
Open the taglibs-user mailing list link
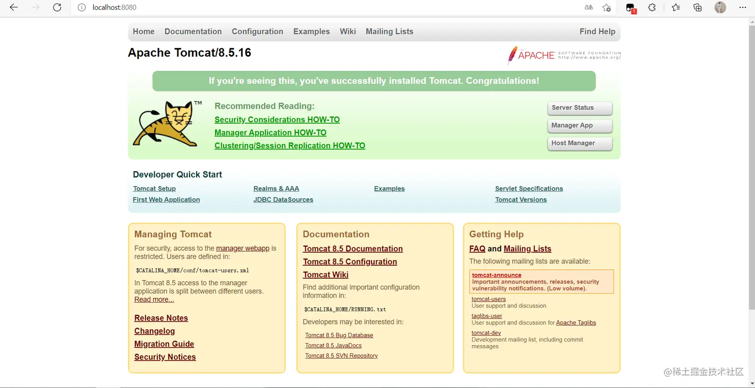487,316
